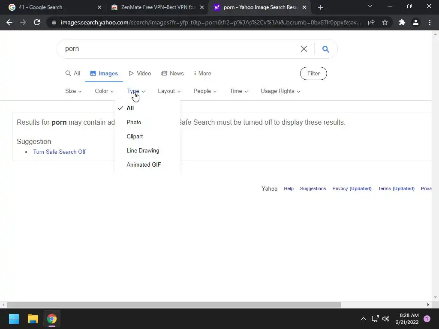This screenshot has width=439, height=329.
Task: Submit search with magnifier icon
Action: coord(325,49)
